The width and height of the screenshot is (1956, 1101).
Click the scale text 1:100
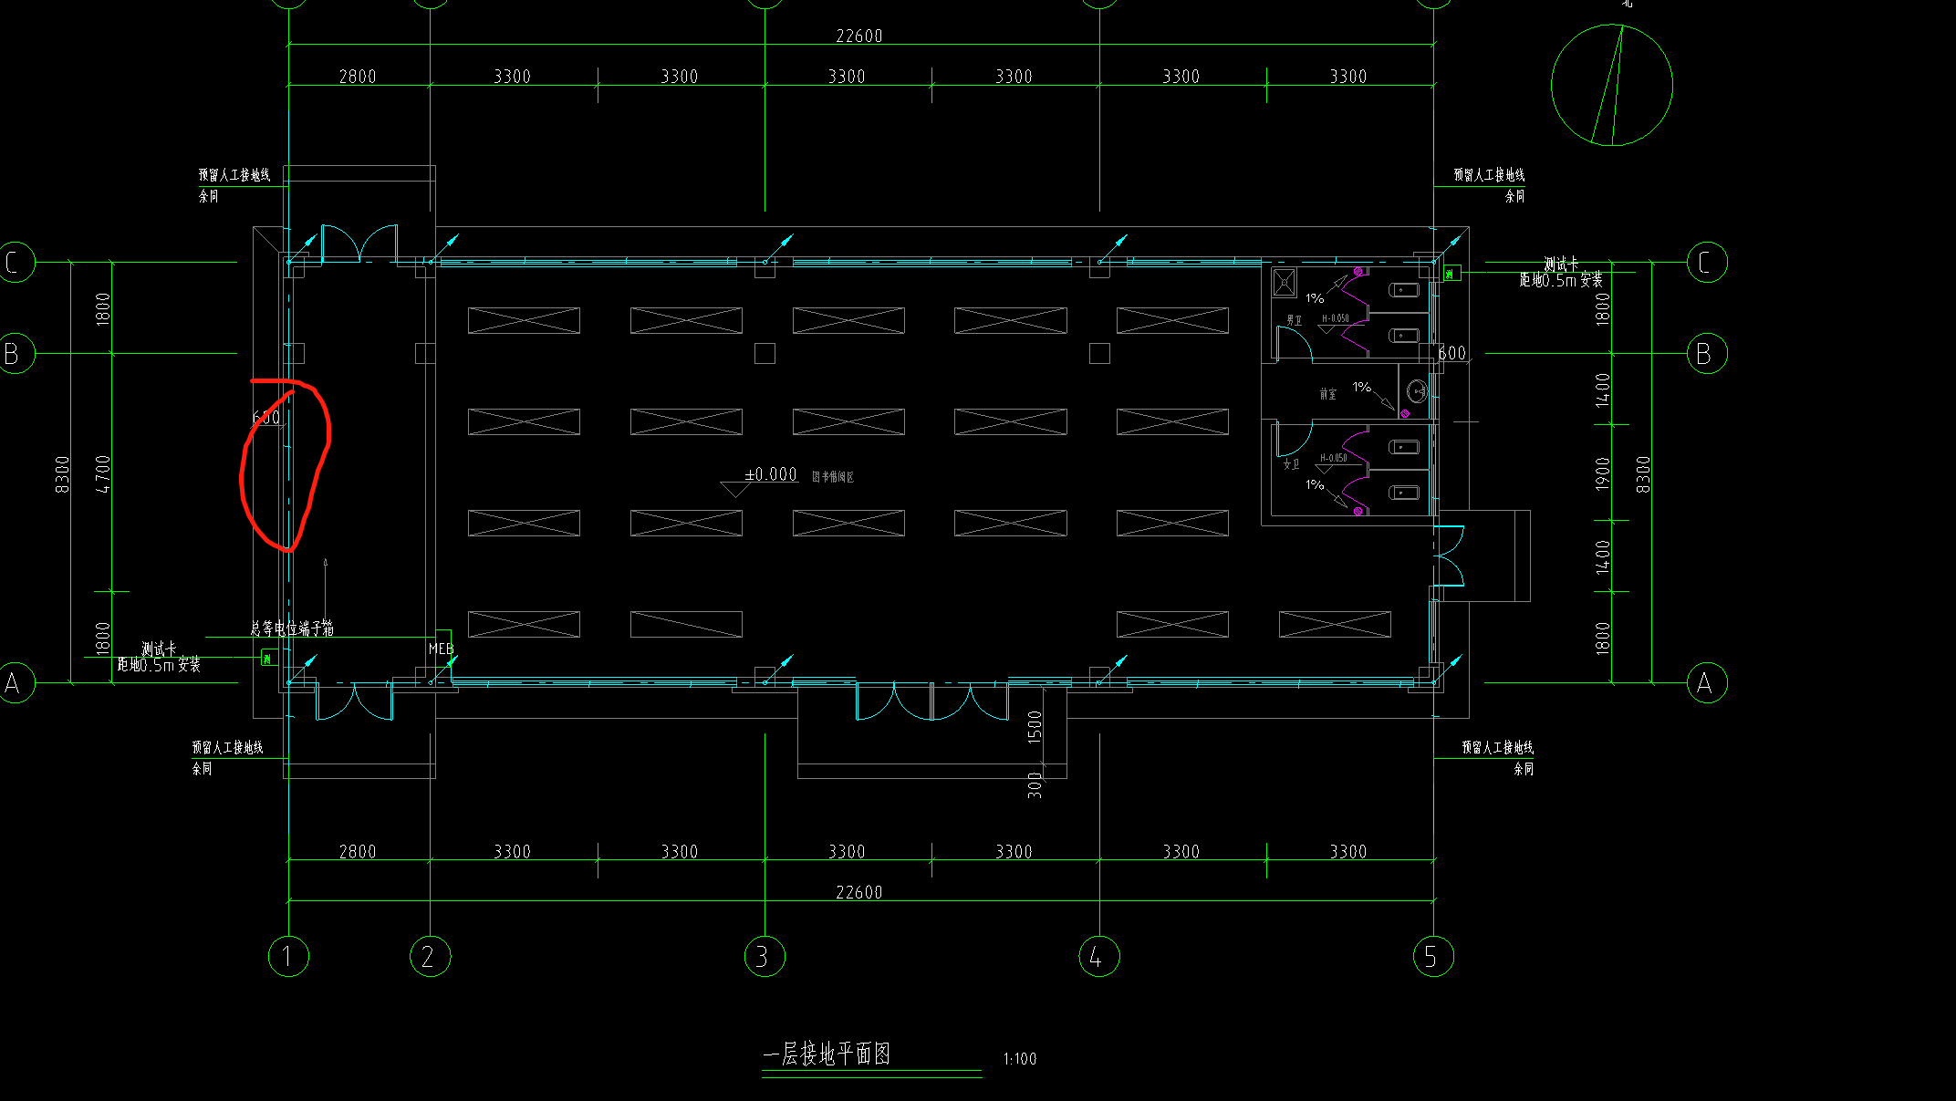(1019, 1059)
